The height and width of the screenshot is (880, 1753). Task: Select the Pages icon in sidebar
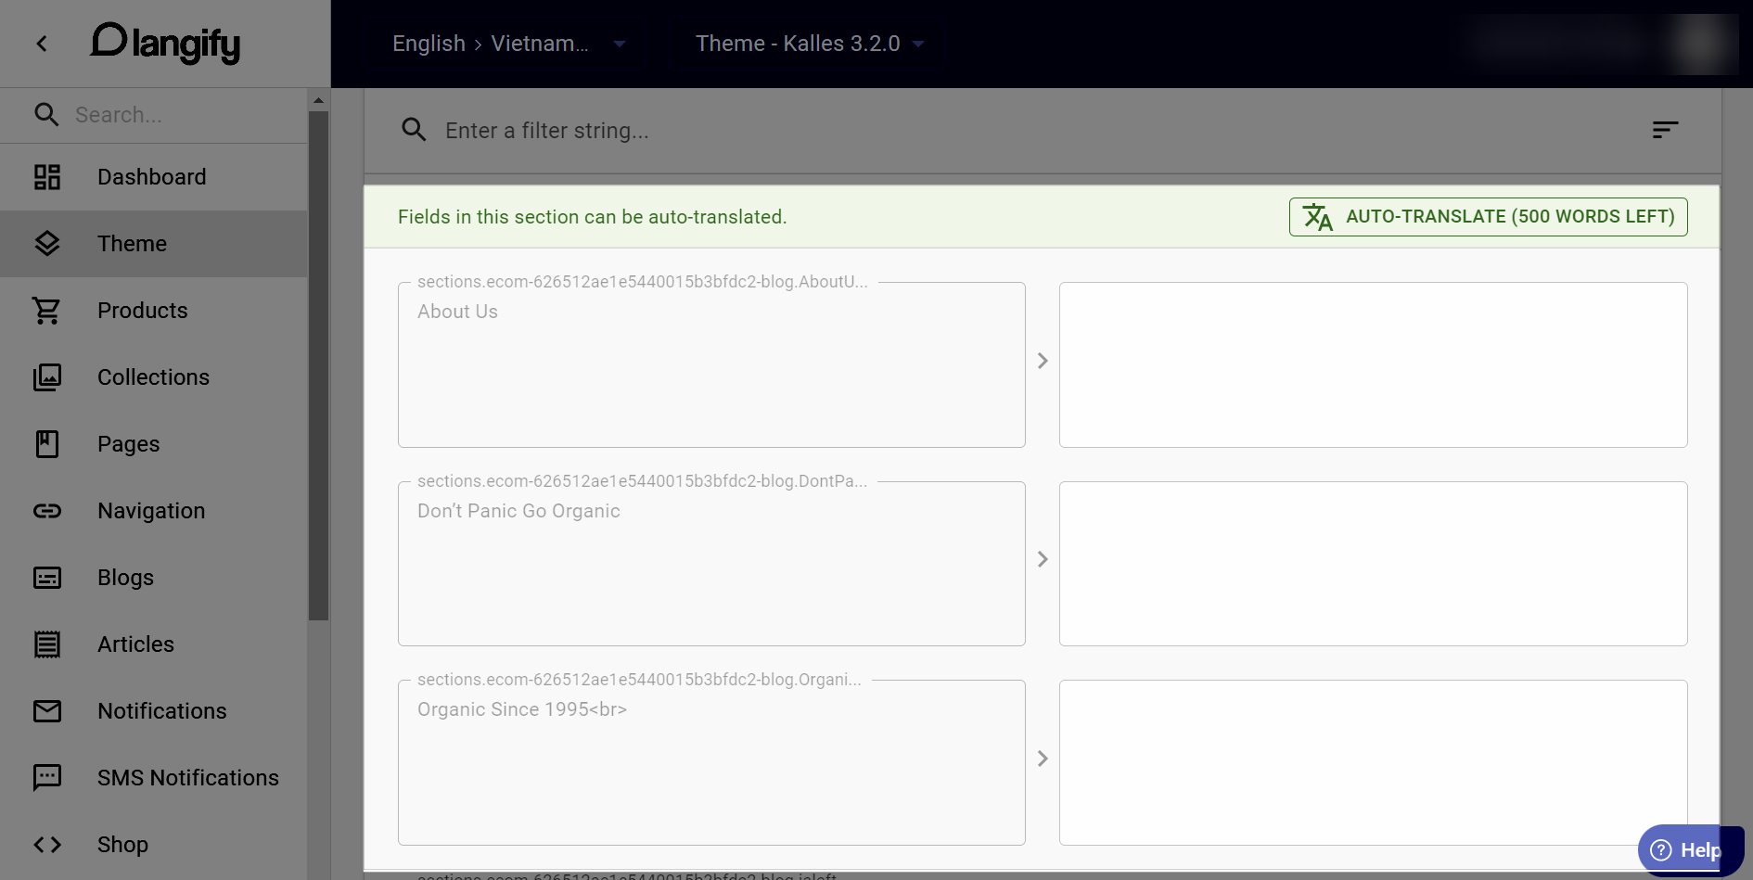[x=47, y=443]
